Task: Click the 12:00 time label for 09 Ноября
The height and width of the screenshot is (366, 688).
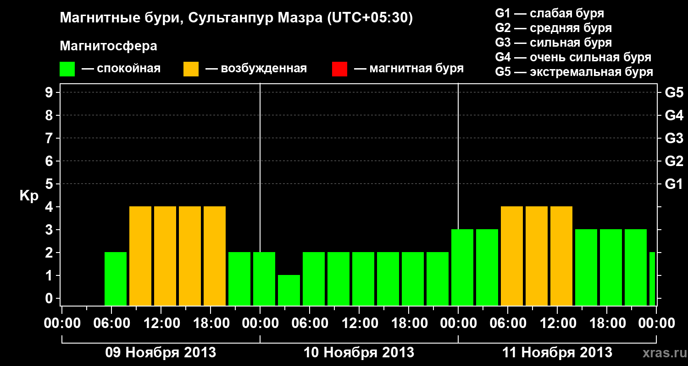Action: (161, 323)
